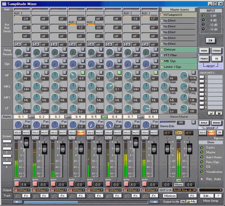This screenshot has width=225, height=206.
Task: Solo channel 2
Action: [36, 133]
